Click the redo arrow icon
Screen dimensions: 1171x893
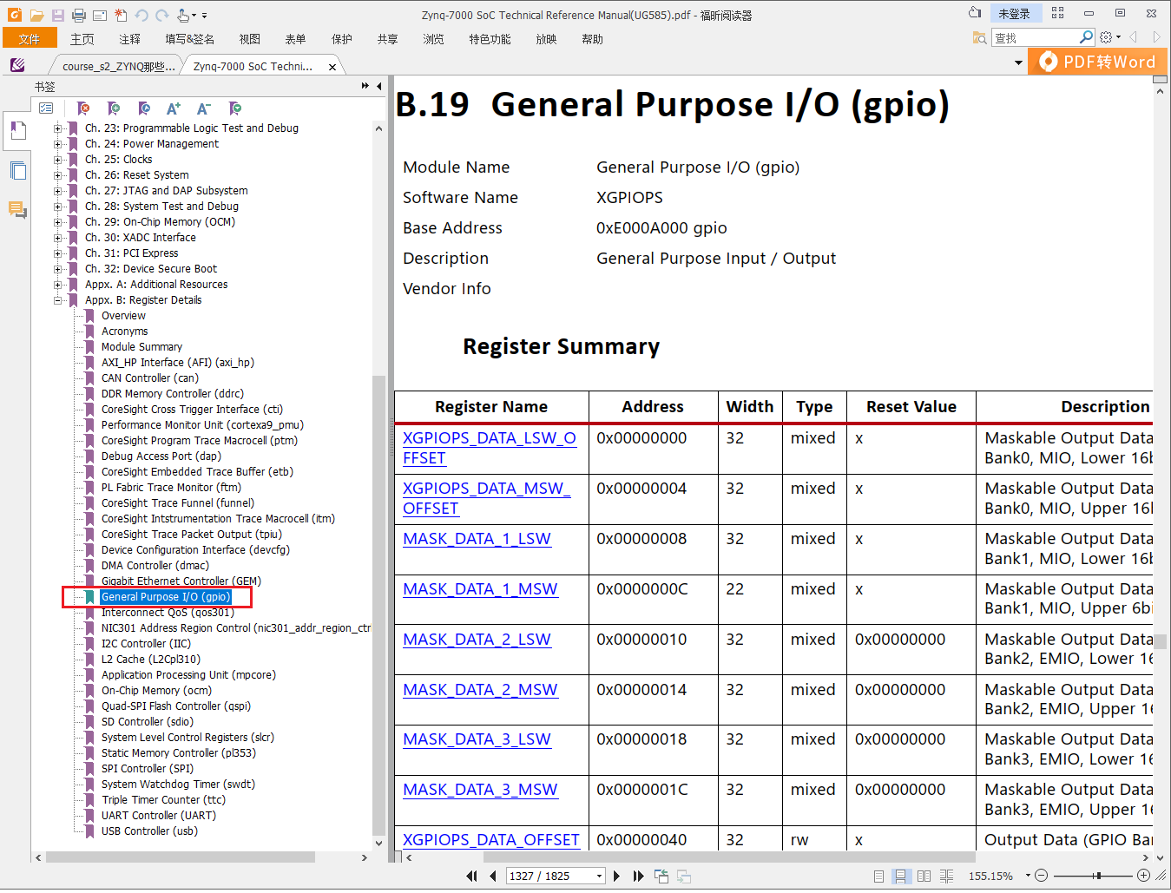(x=162, y=15)
